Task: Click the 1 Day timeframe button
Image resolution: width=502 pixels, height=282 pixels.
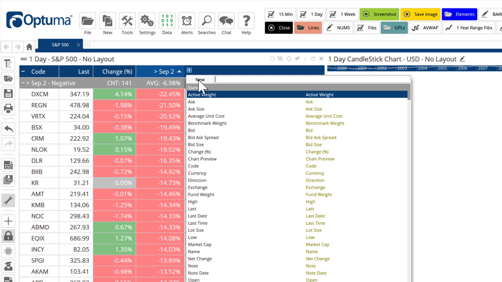Action: (311, 14)
